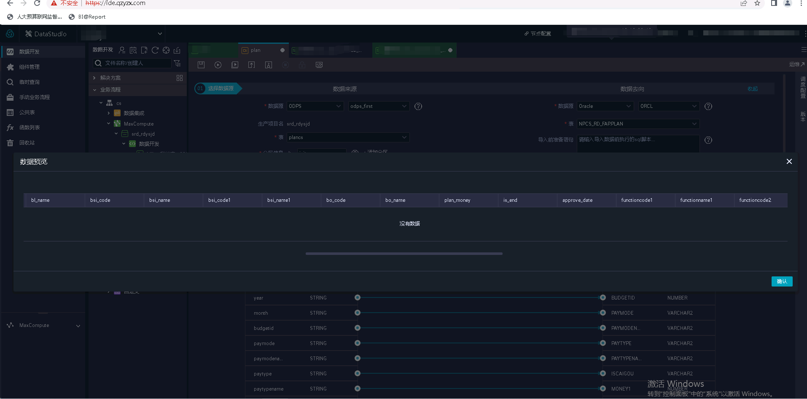Open 节点配置 in top bar
807x399 pixels.
(x=538, y=34)
